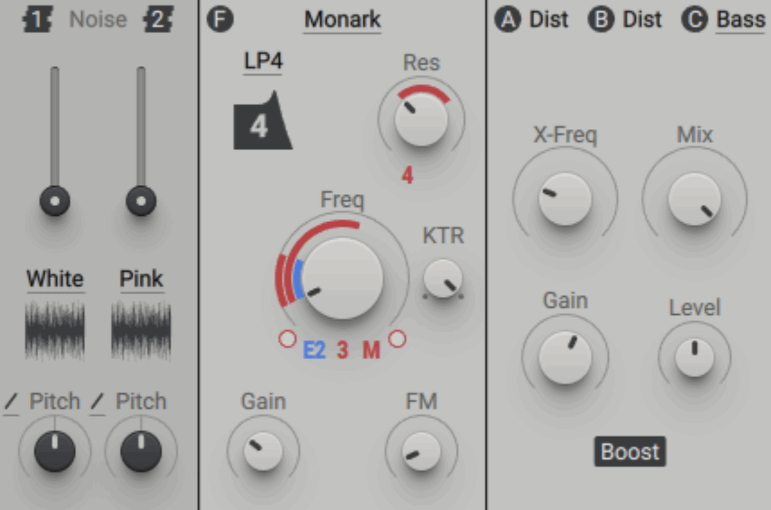Click the Noise 2 level slider handle
Image resolution: width=771 pixels, height=510 pixels.
141,201
